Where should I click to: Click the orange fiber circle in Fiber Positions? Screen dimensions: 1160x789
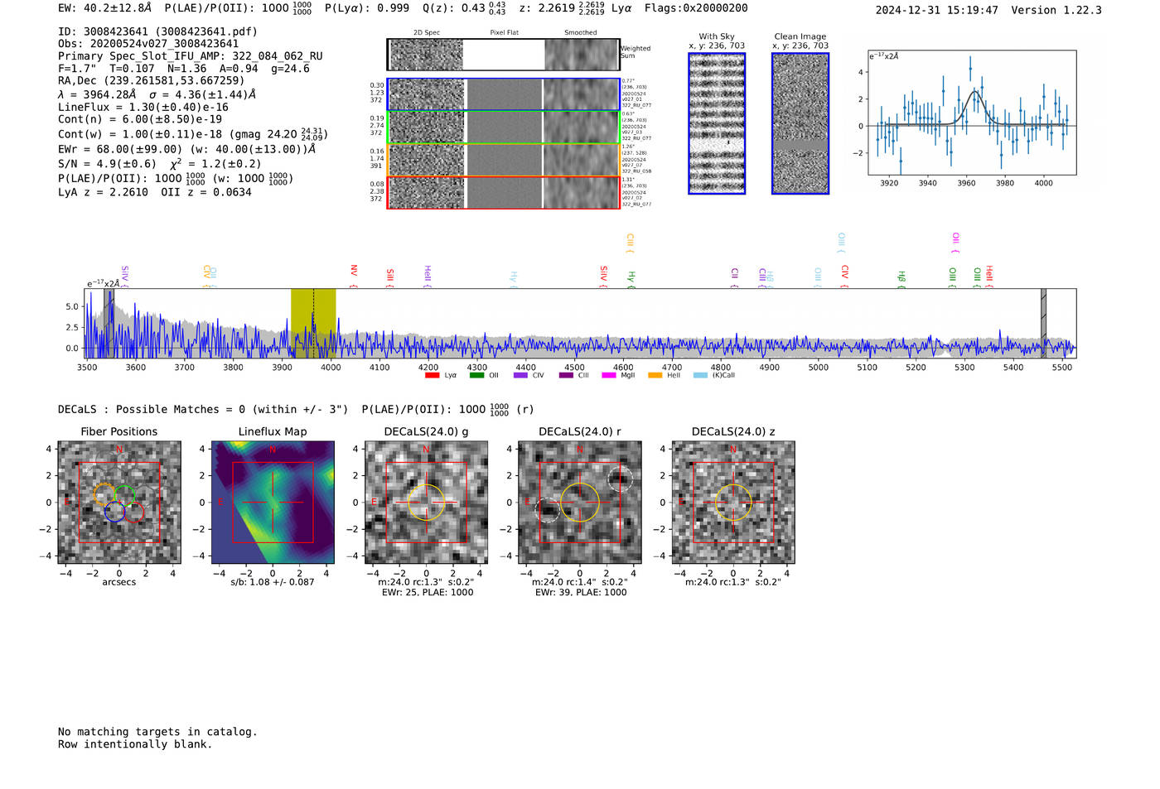click(x=104, y=494)
